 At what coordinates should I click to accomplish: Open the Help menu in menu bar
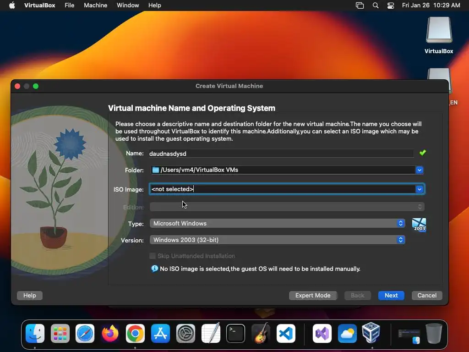(155, 5)
